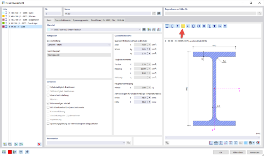Select IPE 100 Querträger in the list
The height and width of the screenshot is (156, 264).
pyautogui.click(x=22, y=23)
